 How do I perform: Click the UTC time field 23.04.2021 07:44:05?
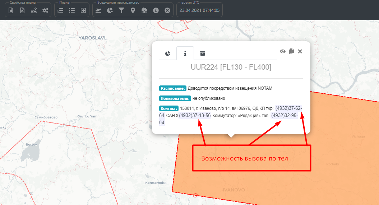tap(199, 10)
